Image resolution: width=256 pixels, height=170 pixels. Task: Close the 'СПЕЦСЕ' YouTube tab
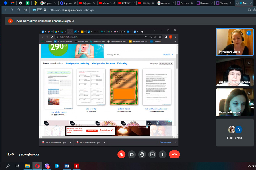tap(133, 3)
